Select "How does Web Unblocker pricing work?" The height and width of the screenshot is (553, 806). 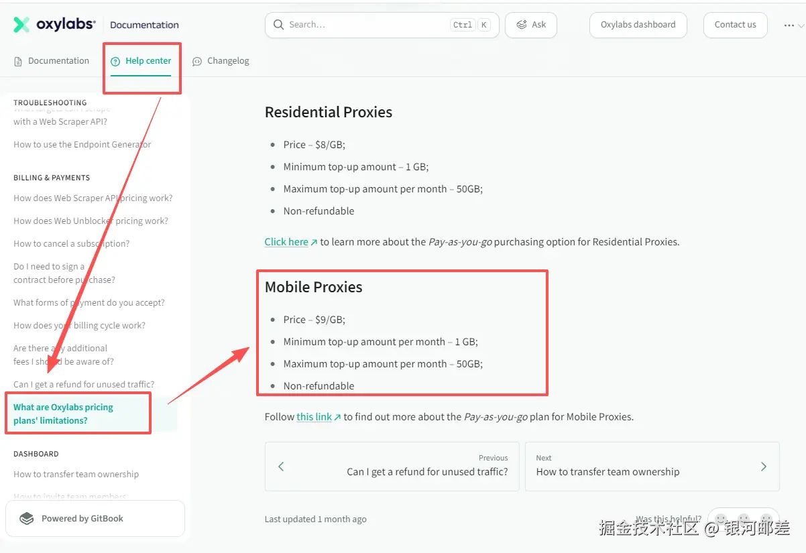tap(91, 221)
